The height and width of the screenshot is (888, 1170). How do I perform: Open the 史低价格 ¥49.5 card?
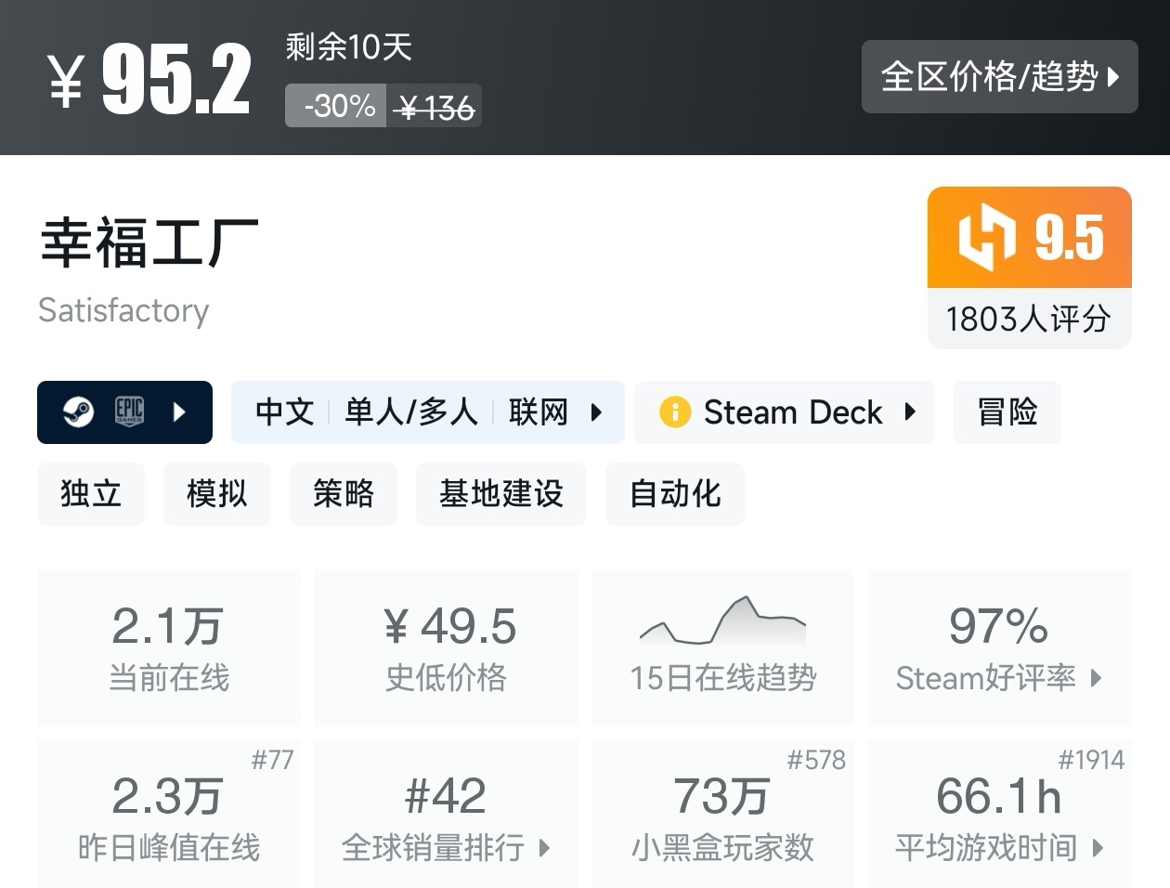tap(446, 647)
